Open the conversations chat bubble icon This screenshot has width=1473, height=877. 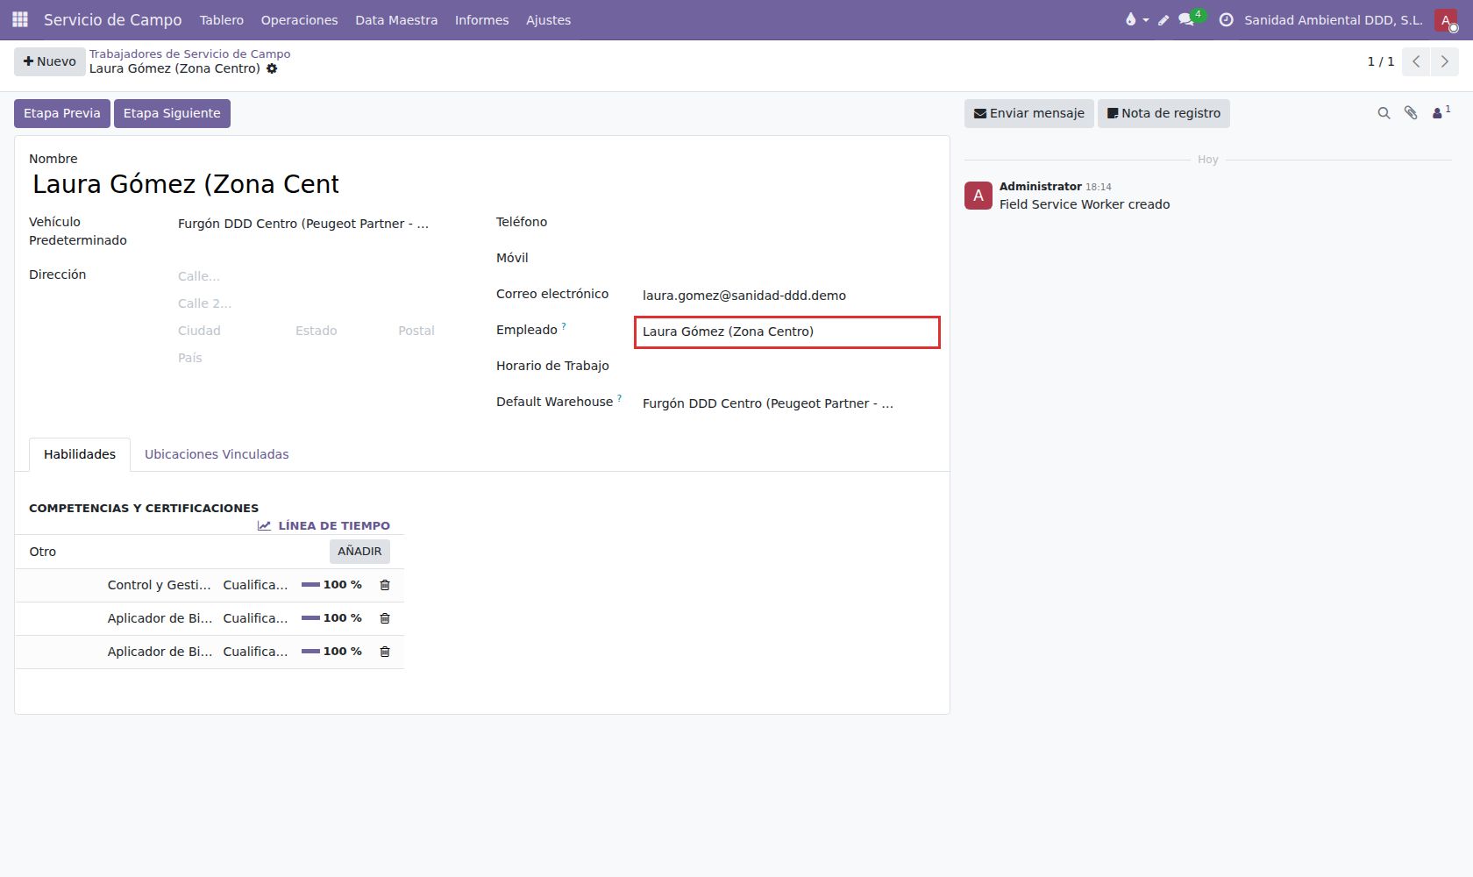coord(1186,19)
